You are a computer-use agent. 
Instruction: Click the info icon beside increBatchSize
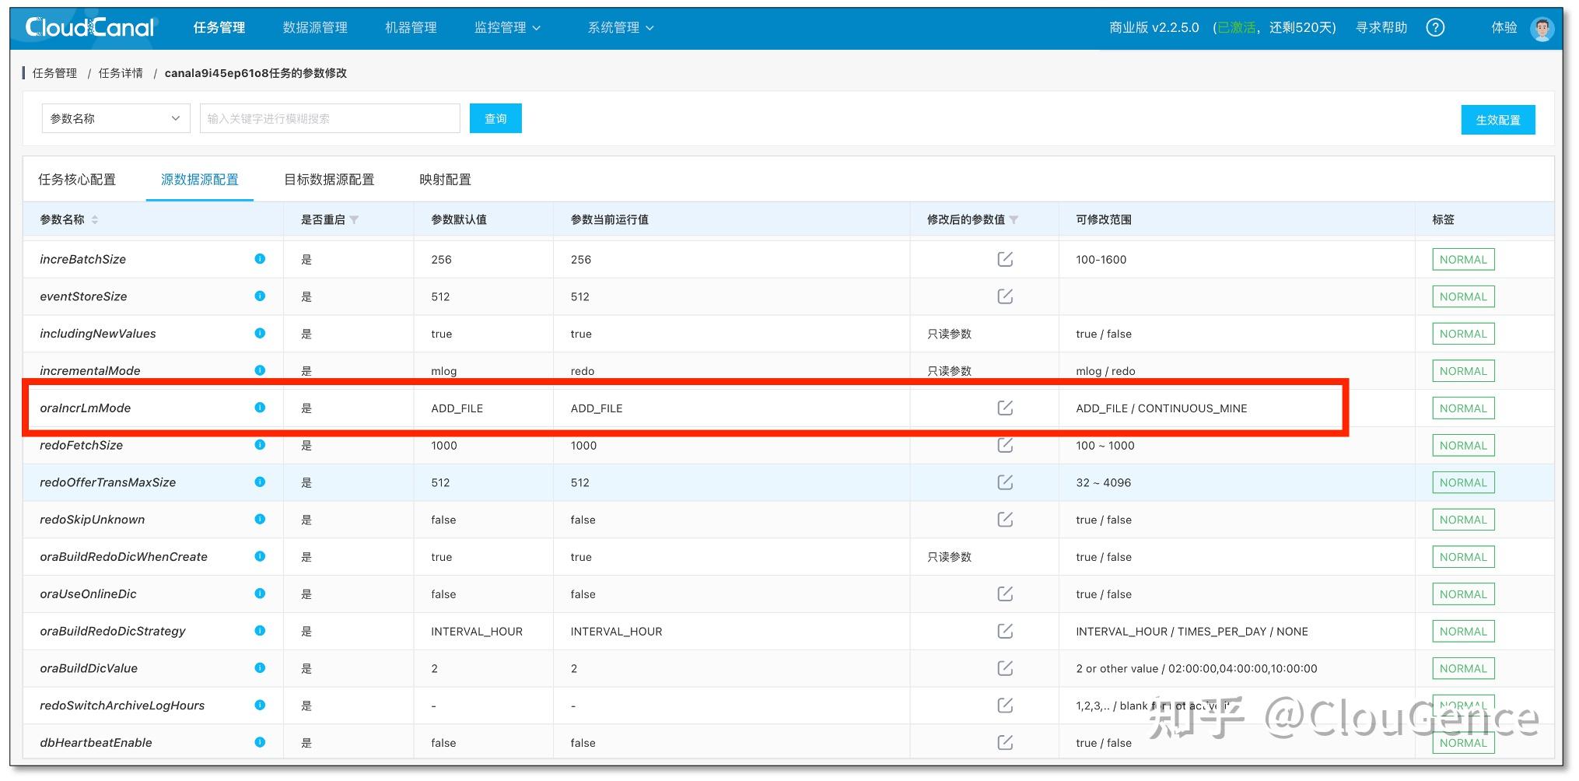coord(260,258)
